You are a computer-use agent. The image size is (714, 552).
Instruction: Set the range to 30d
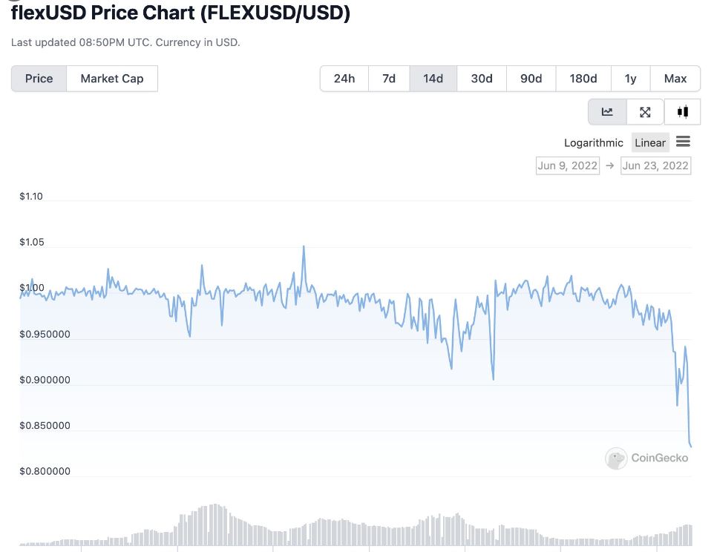tap(482, 79)
